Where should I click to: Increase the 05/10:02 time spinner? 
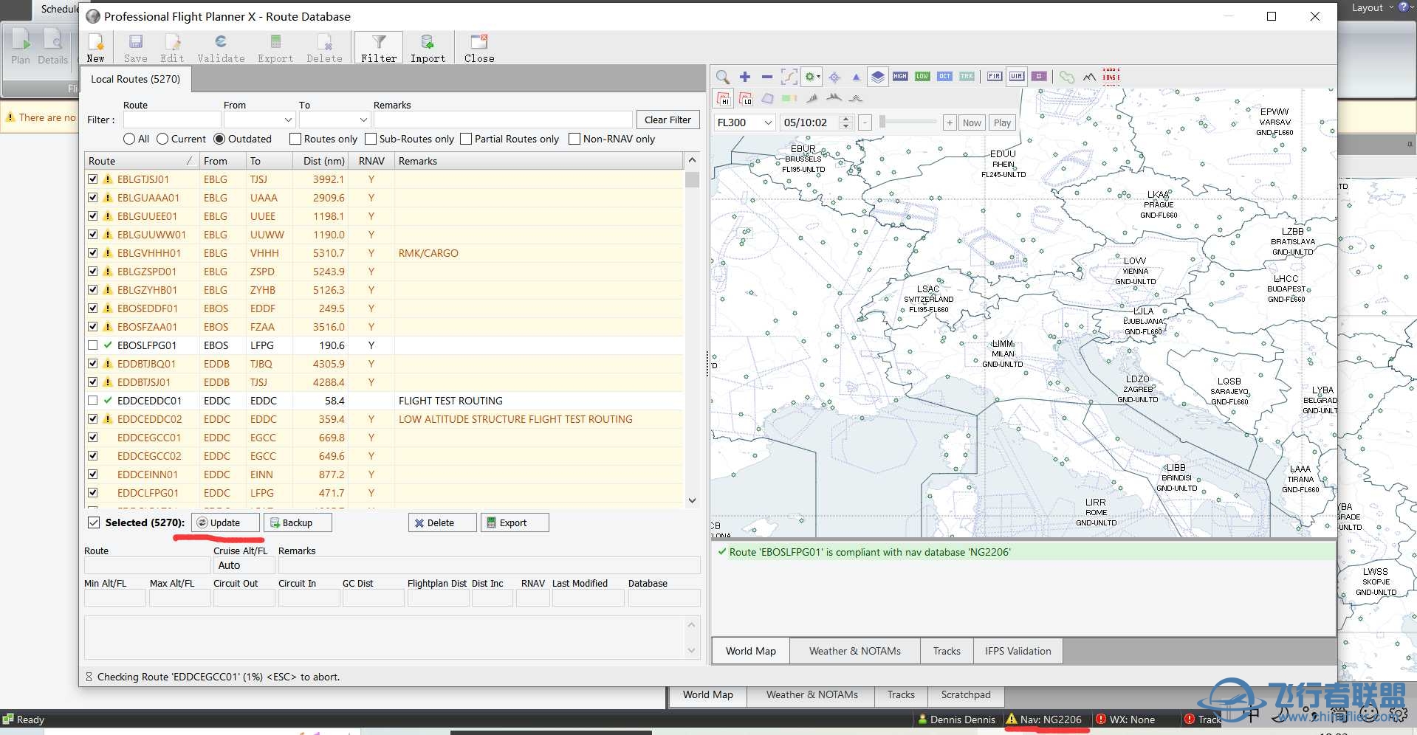click(x=846, y=119)
